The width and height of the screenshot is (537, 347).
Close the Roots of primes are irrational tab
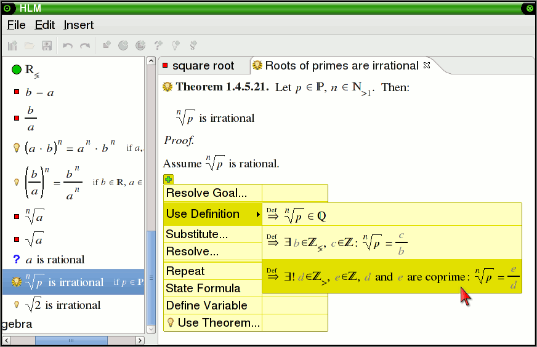pos(427,65)
